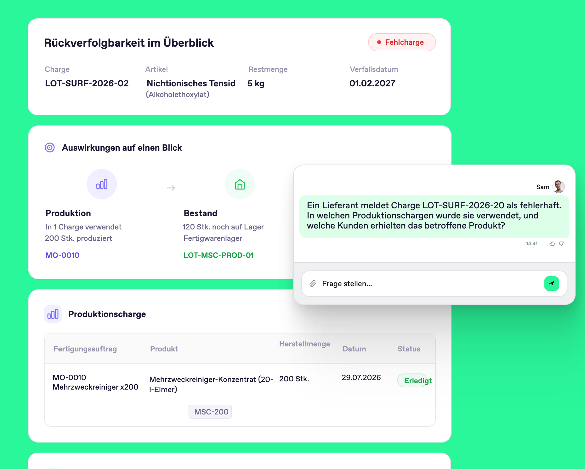Click the target icon beside Auswirkungen auf einen Blick

coord(50,148)
